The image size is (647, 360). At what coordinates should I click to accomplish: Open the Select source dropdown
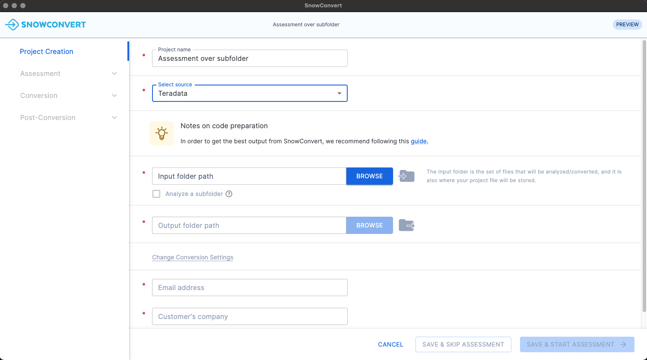point(250,93)
